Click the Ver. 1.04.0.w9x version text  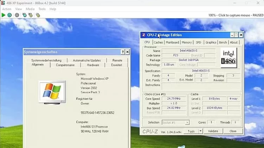pyautogui.click(x=171, y=132)
